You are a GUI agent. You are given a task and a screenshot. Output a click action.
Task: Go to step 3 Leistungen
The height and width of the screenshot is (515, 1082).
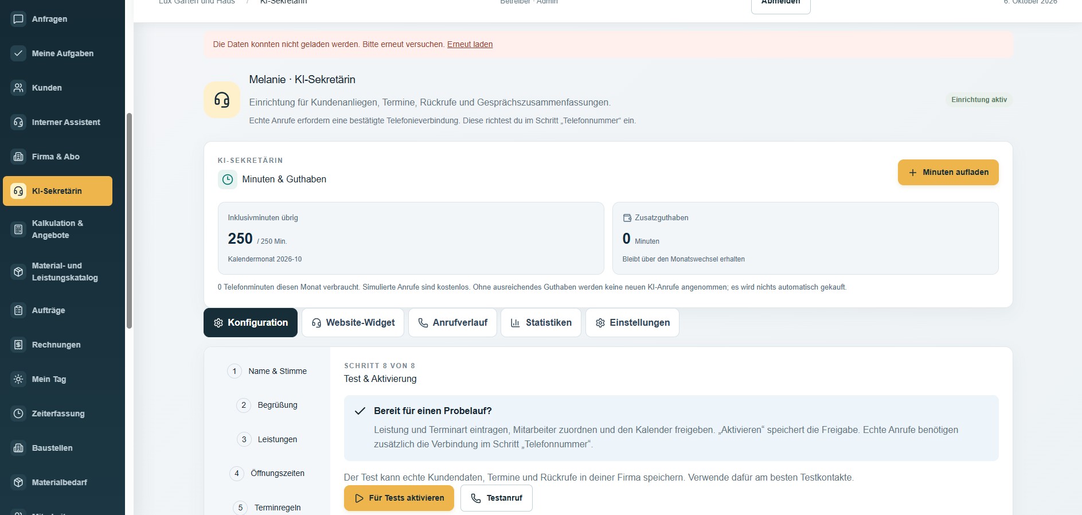click(267, 439)
